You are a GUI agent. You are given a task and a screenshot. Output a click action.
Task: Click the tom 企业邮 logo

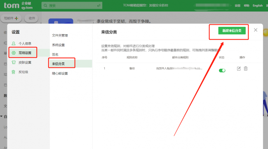tap(18, 5)
